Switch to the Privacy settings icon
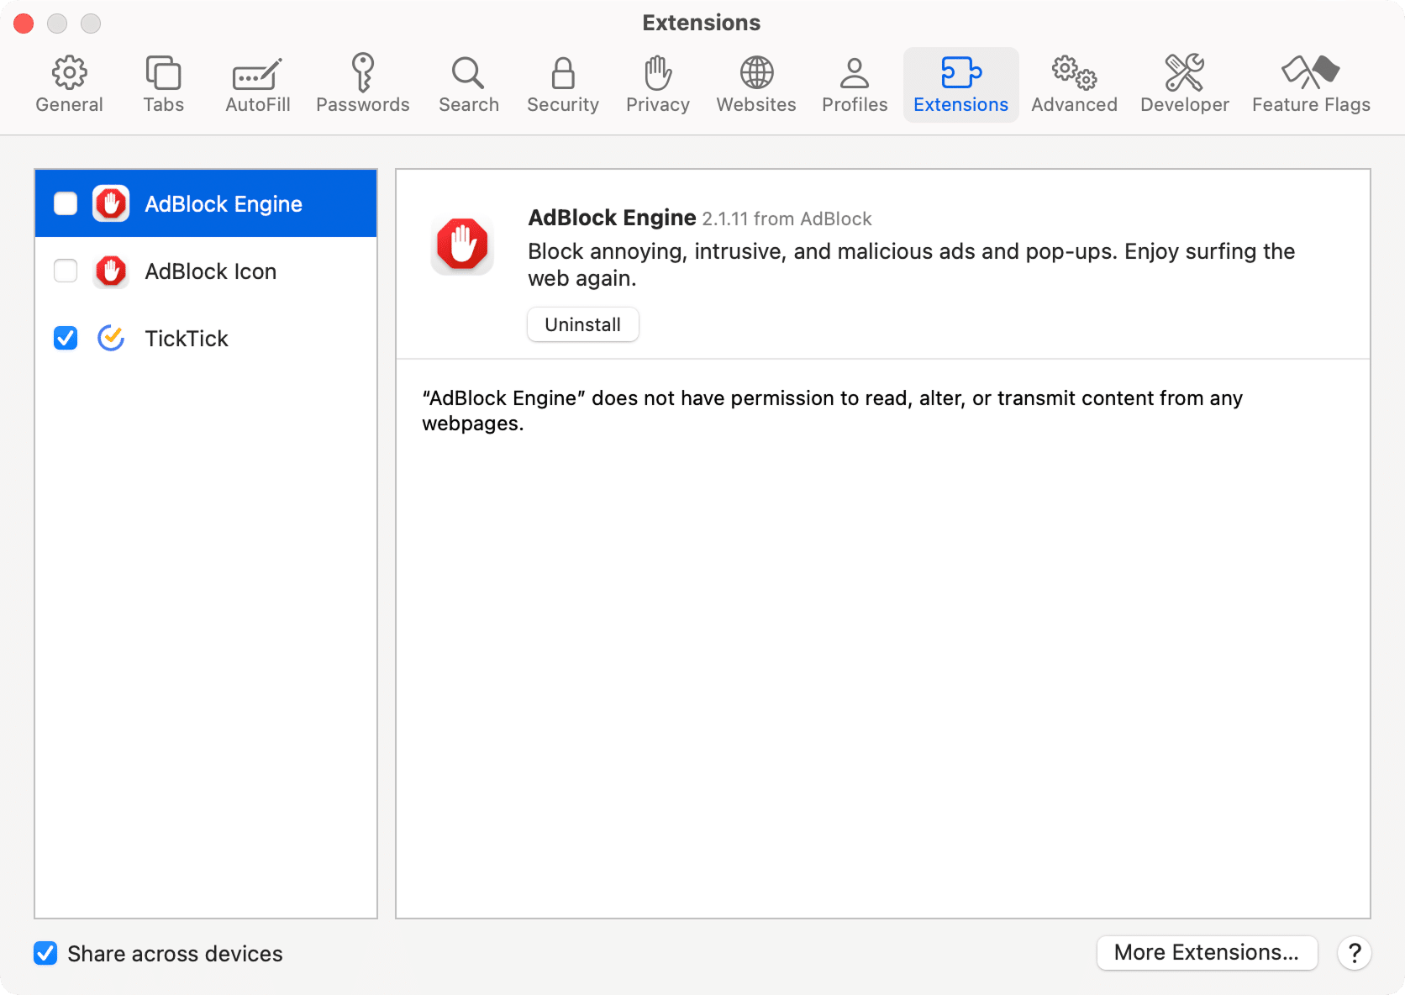This screenshot has height=995, width=1405. pyautogui.click(x=657, y=82)
